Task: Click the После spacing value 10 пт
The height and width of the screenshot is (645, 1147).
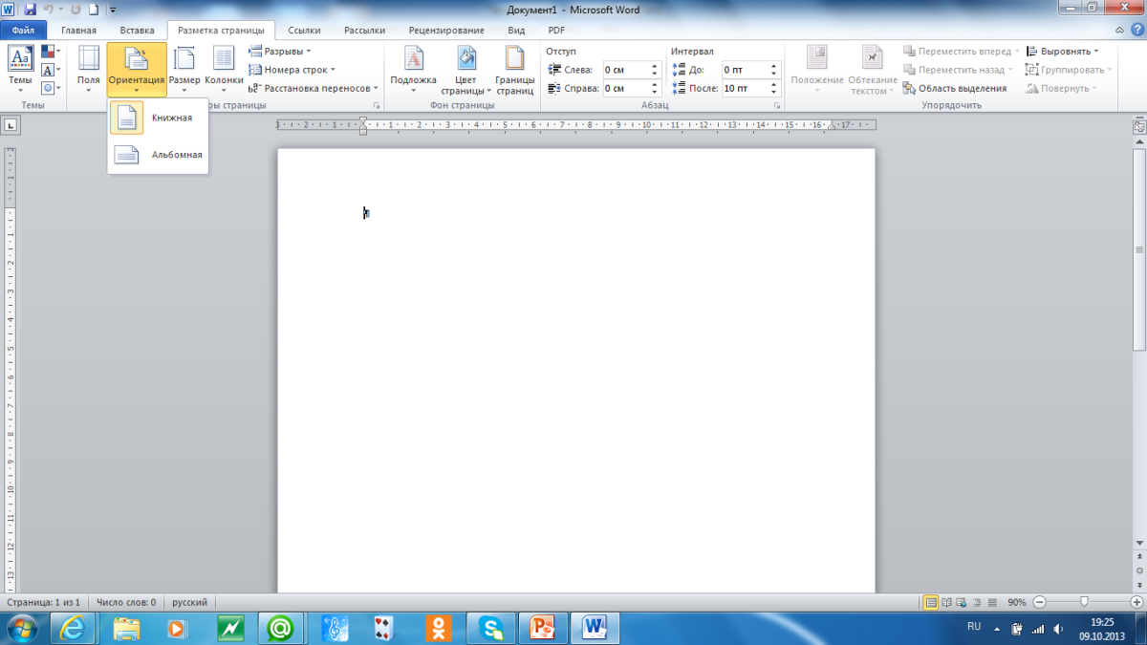Action: (736, 88)
